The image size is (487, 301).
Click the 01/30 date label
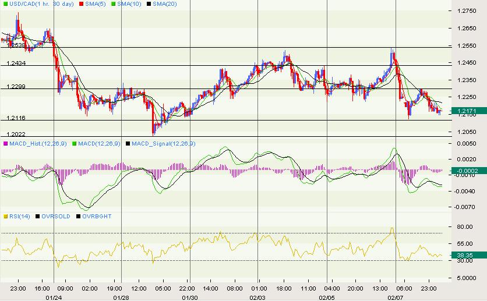click(x=190, y=298)
